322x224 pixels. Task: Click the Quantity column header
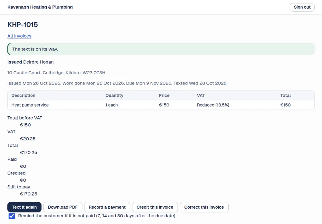(114, 95)
